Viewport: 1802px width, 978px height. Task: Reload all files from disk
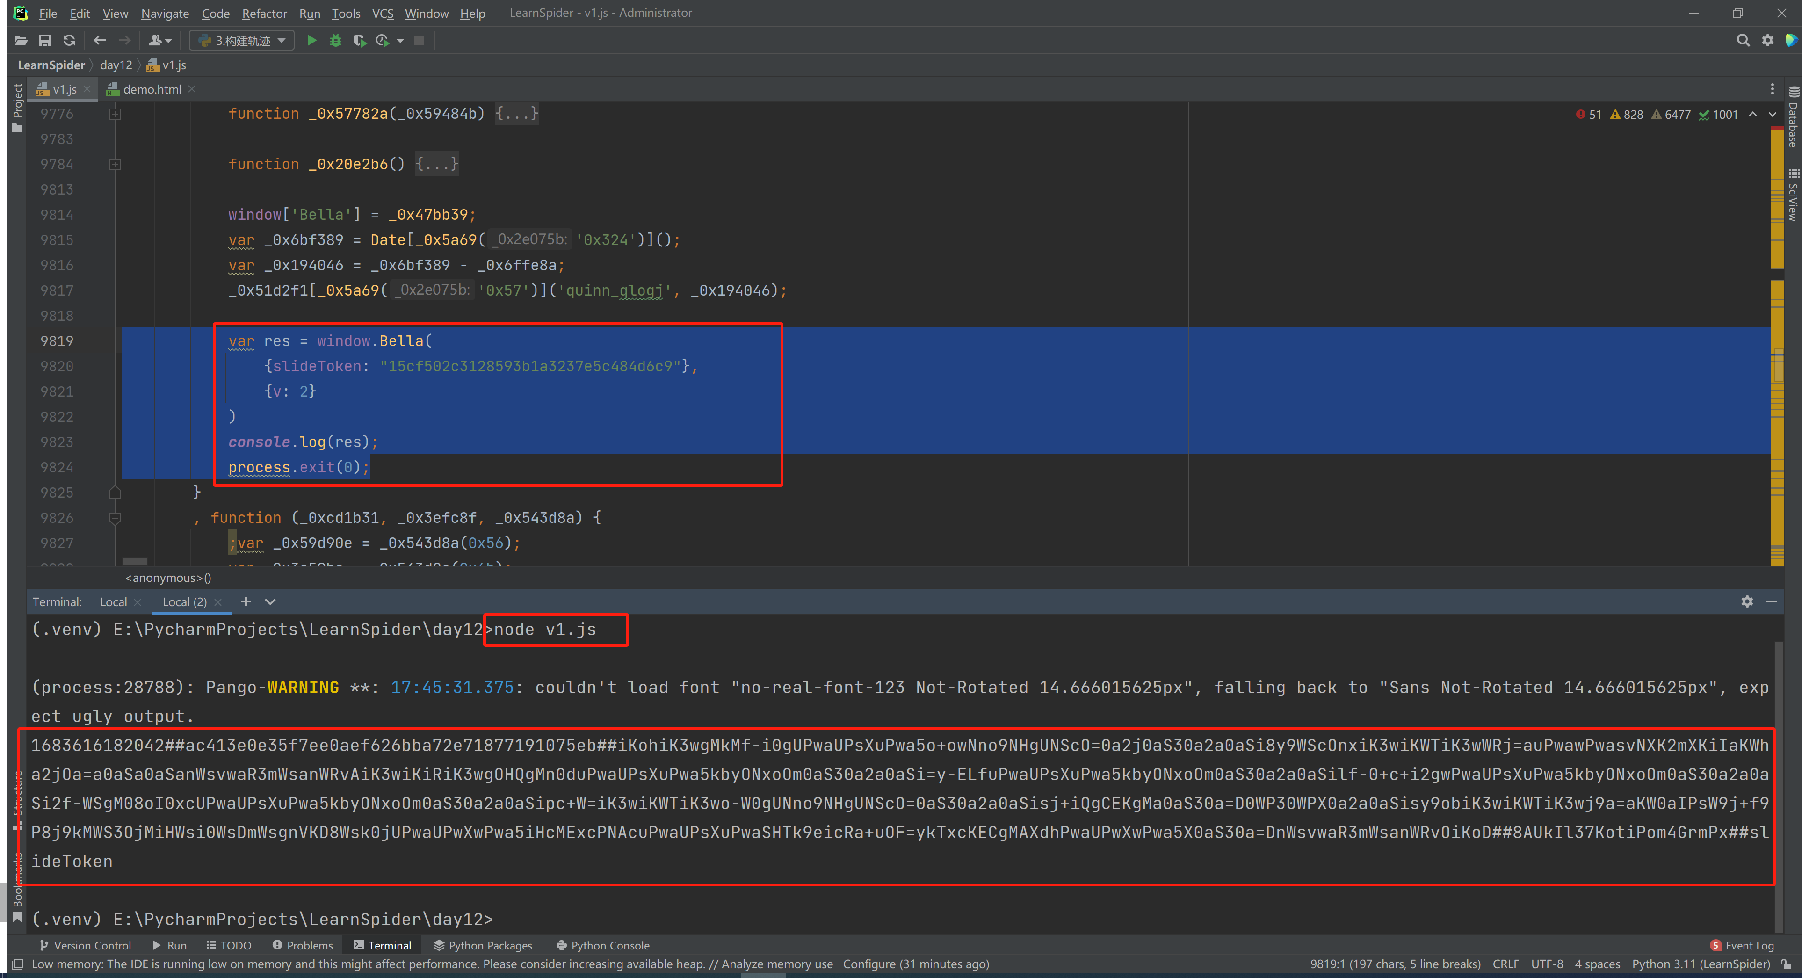[69, 41]
